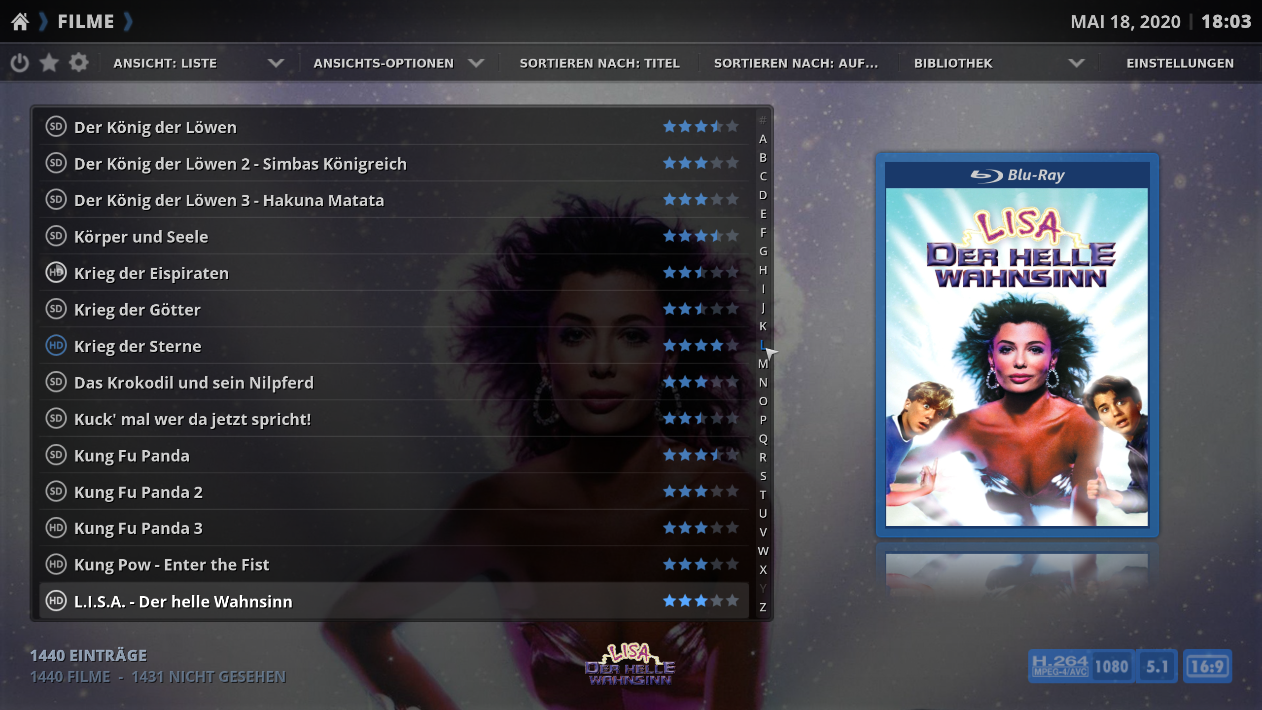Click the 18:03 clock
The width and height of the screenshot is (1262, 710).
tap(1226, 22)
